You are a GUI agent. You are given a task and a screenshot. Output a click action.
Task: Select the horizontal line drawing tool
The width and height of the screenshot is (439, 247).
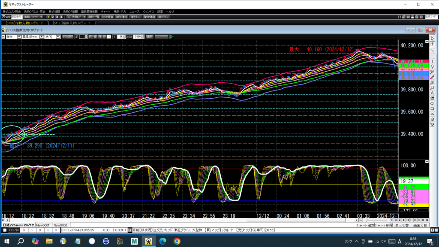click(432, 56)
